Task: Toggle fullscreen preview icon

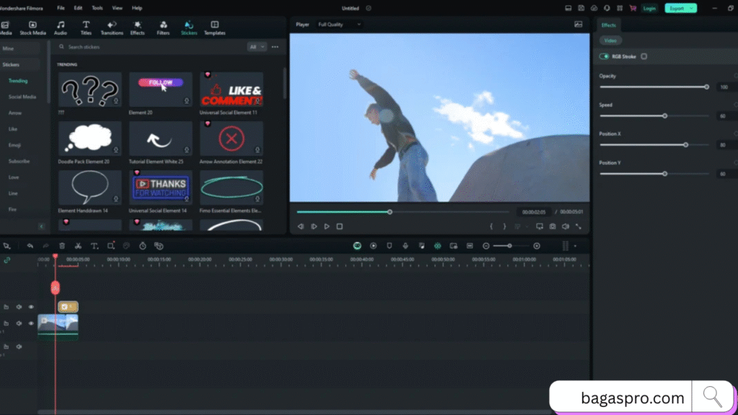Action: [579, 226]
